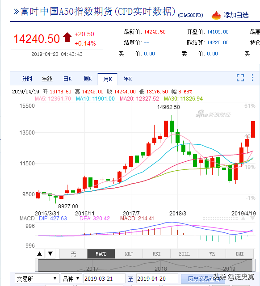Click the red up-arrow price indicator
260x286 pixels.
(x=67, y=37)
